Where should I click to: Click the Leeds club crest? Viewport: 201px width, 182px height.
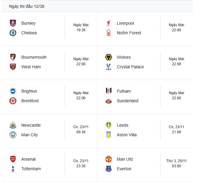point(108,125)
